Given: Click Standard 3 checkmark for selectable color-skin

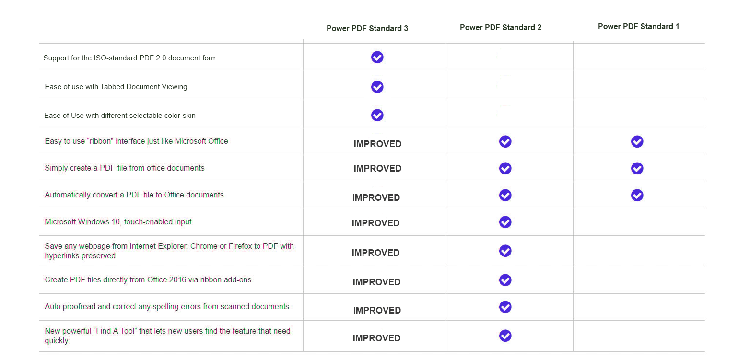Looking at the screenshot, I should click(x=377, y=116).
